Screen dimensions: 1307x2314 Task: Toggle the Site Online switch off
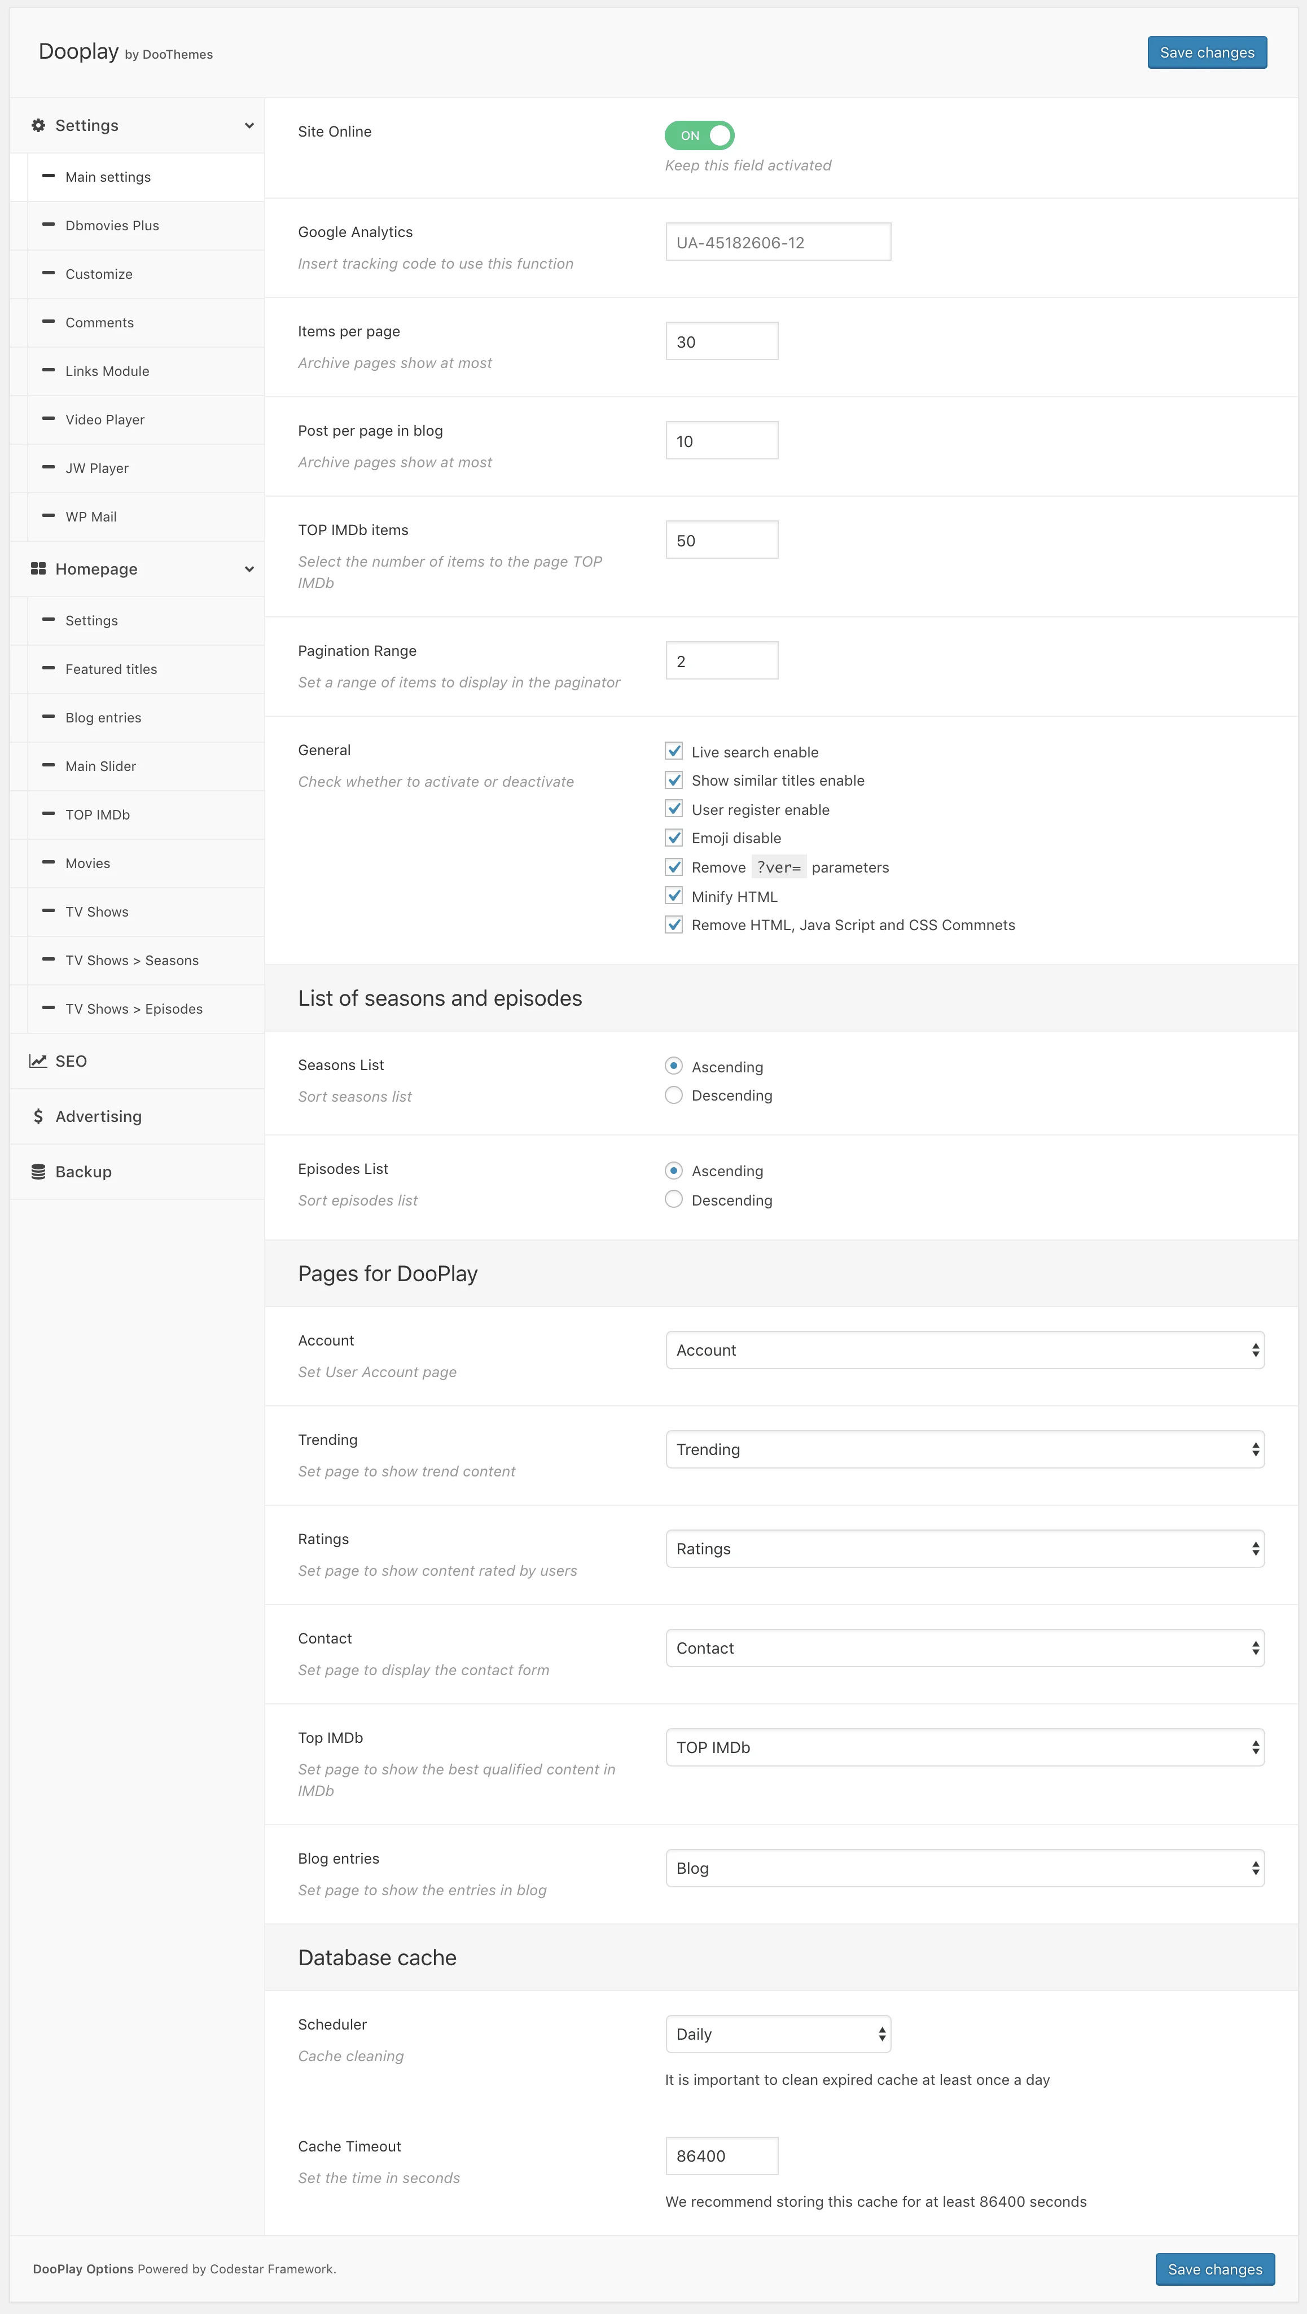[700, 135]
